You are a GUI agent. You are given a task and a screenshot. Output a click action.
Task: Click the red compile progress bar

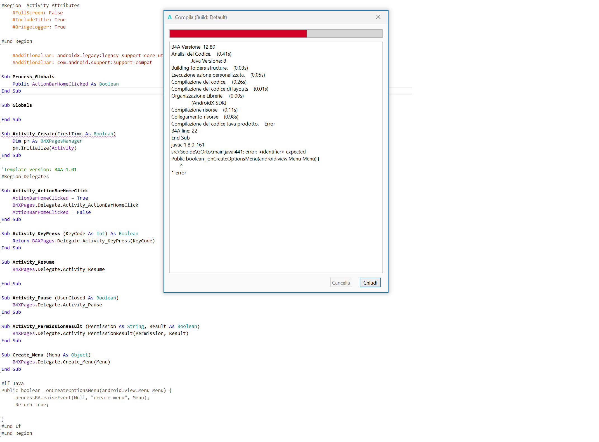pos(238,34)
